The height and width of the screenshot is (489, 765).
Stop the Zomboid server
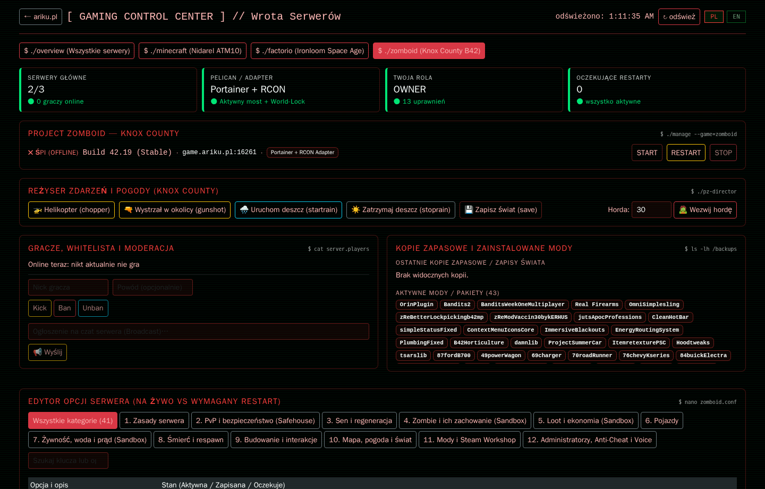(x=723, y=153)
